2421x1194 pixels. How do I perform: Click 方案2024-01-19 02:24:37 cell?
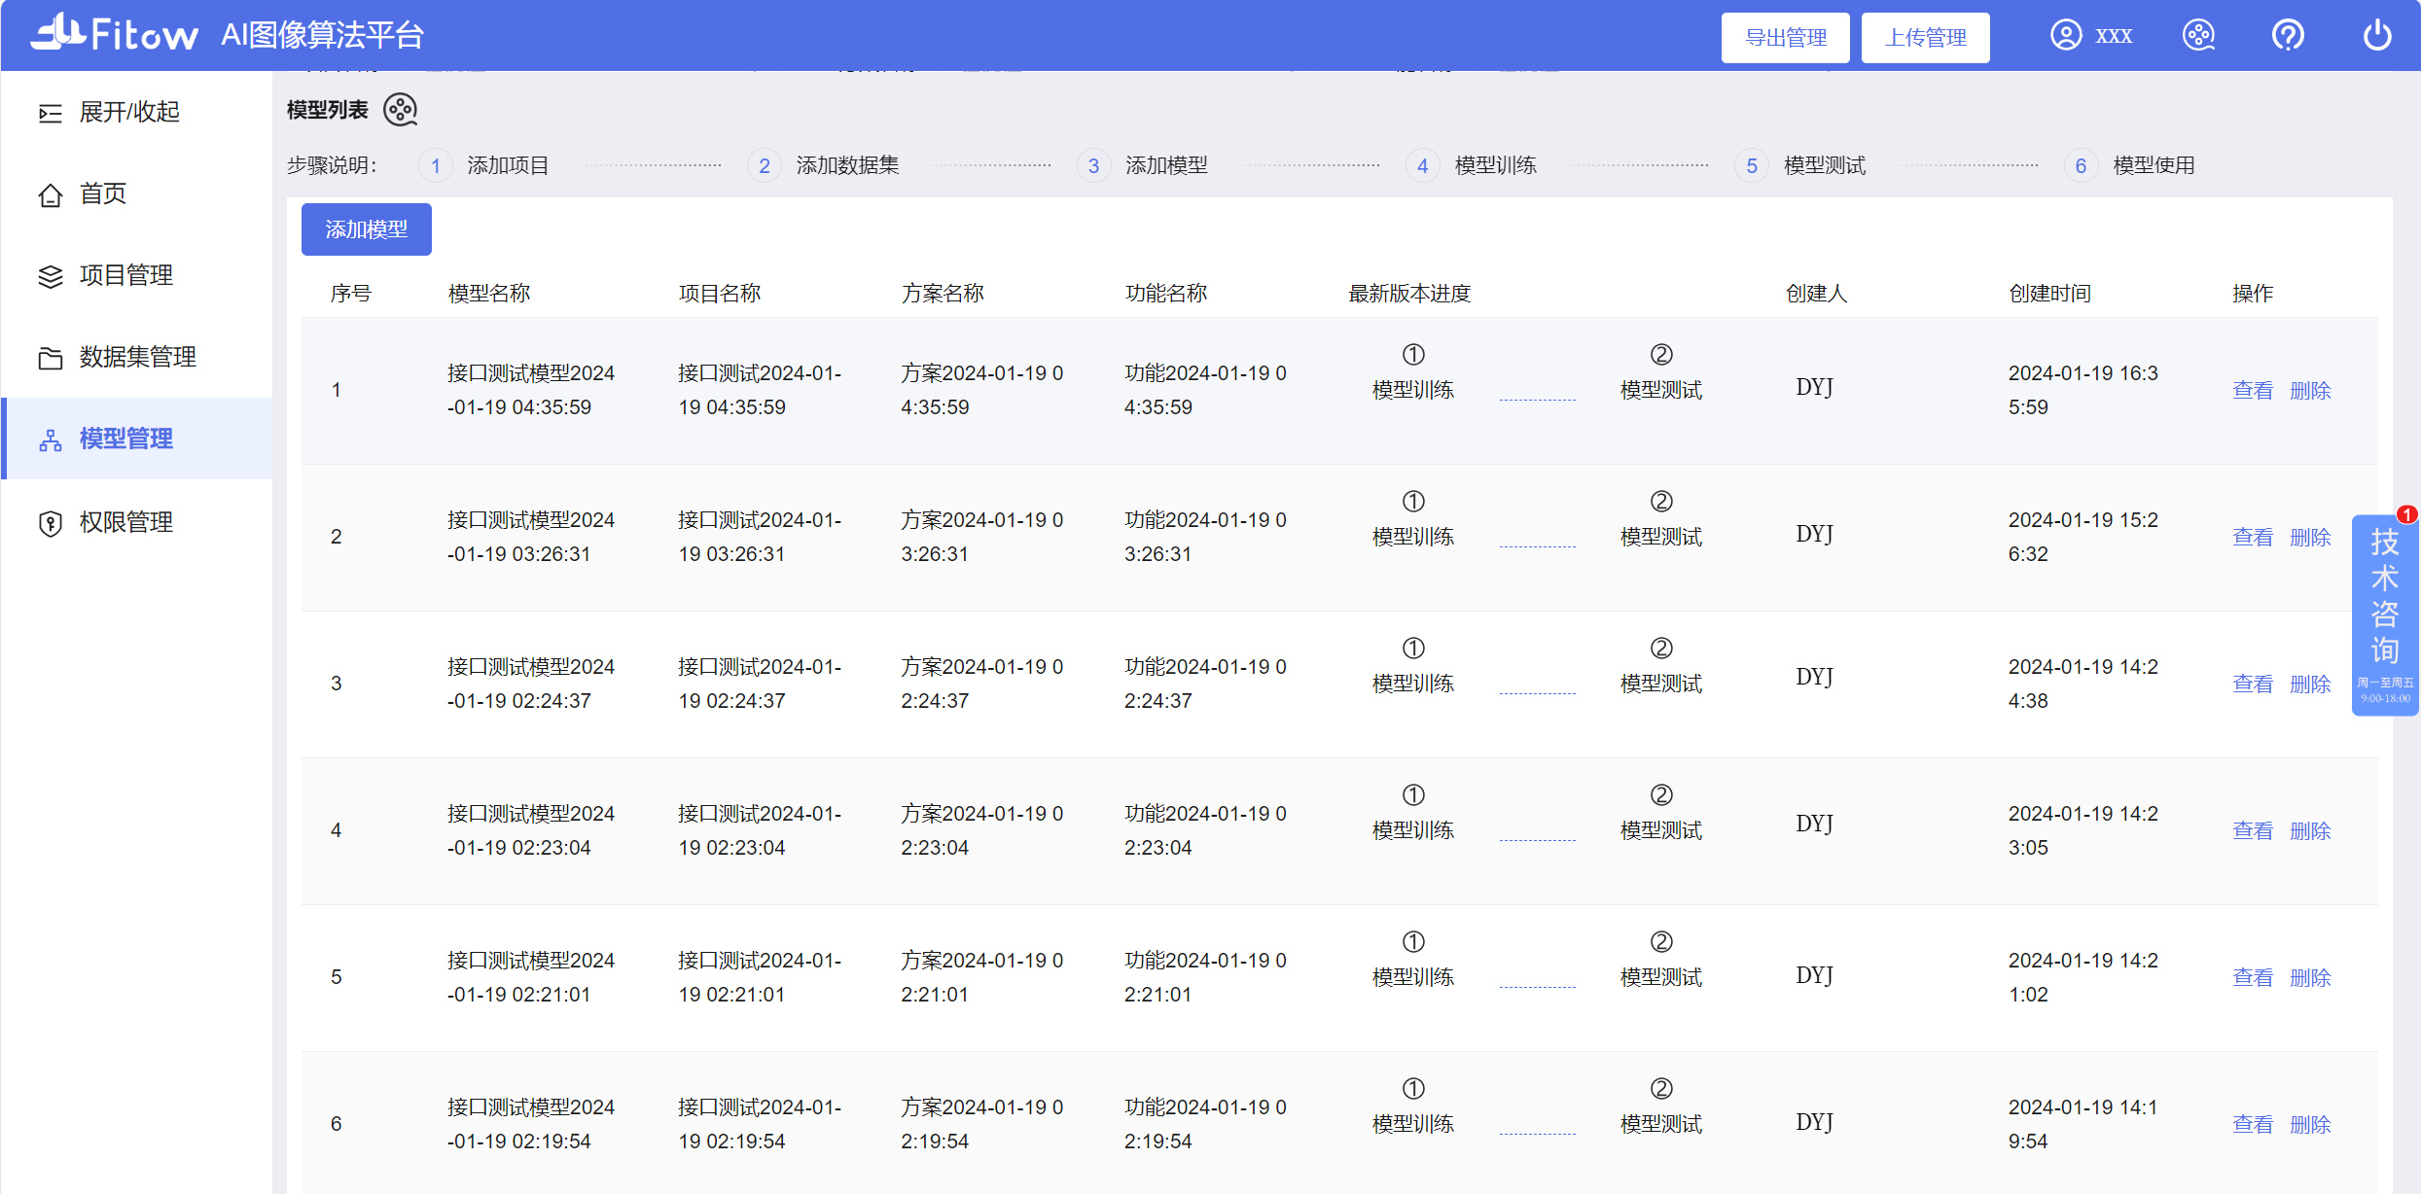tap(982, 684)
